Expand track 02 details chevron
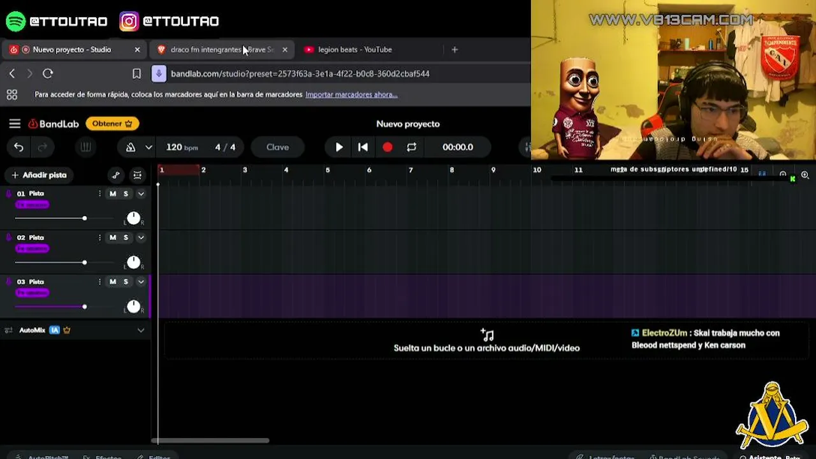816x459 pixels. tap(141, 238)
